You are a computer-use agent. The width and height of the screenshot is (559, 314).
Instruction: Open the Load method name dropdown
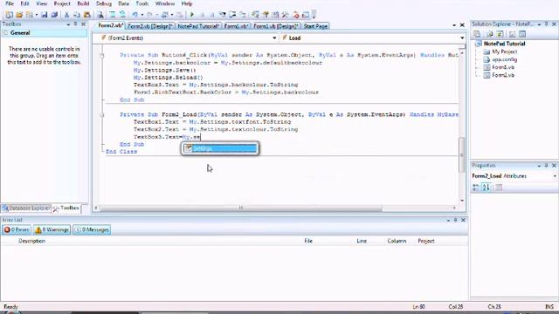pyautogui.click(x=462, y=38)
